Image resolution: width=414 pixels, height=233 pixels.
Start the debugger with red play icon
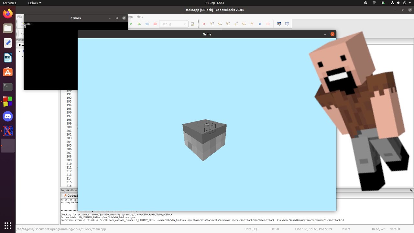(x=204, y=24)
